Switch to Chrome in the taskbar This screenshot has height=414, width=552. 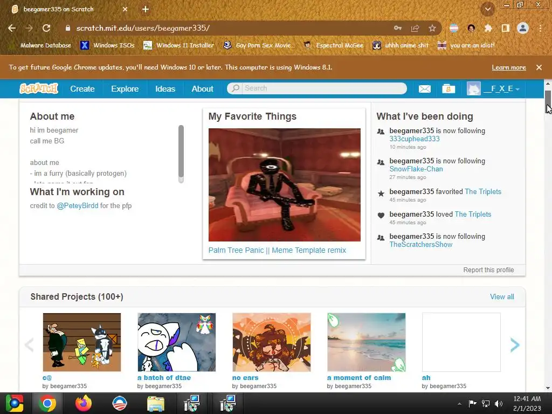[47, 403]
